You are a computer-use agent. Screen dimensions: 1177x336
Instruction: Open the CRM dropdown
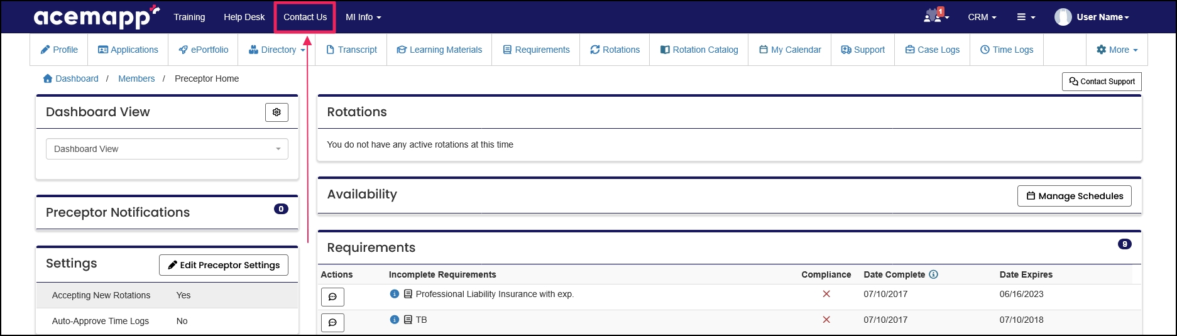click(982, 17)
